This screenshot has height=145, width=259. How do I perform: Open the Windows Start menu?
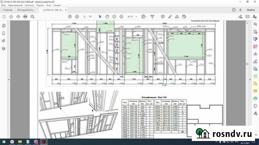[x=4, y=142]
